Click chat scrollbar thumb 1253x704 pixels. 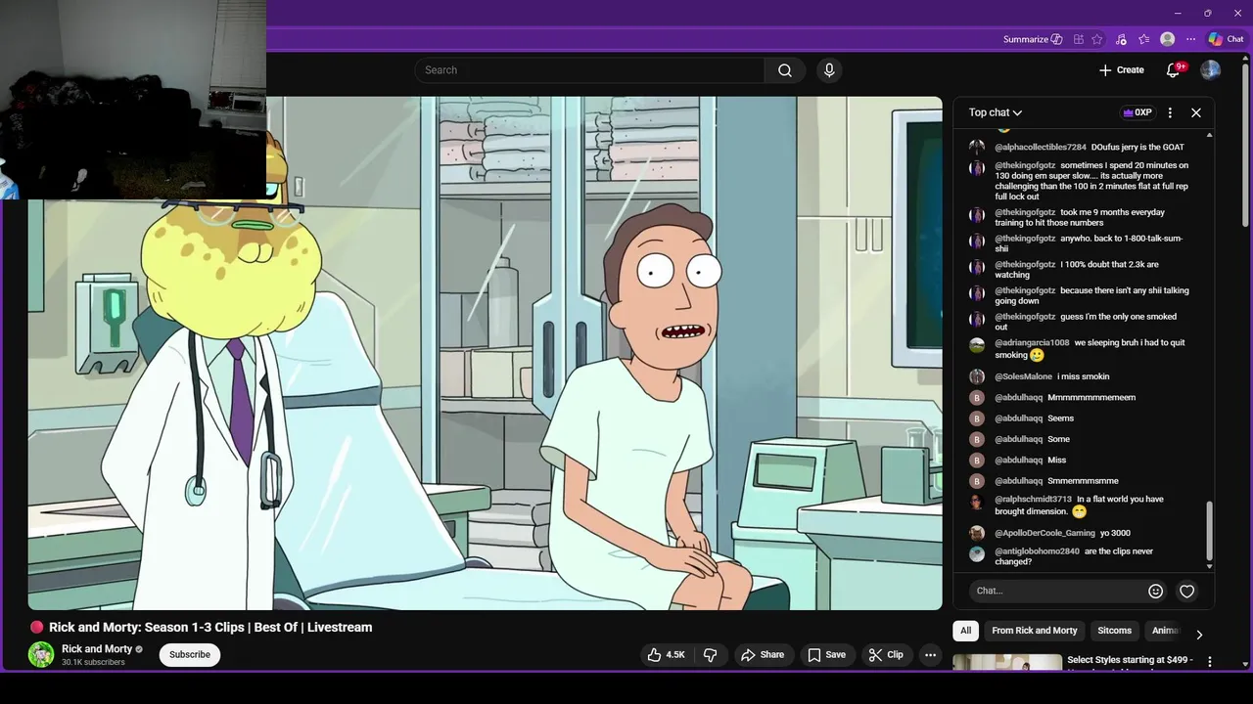point(1209,529)
